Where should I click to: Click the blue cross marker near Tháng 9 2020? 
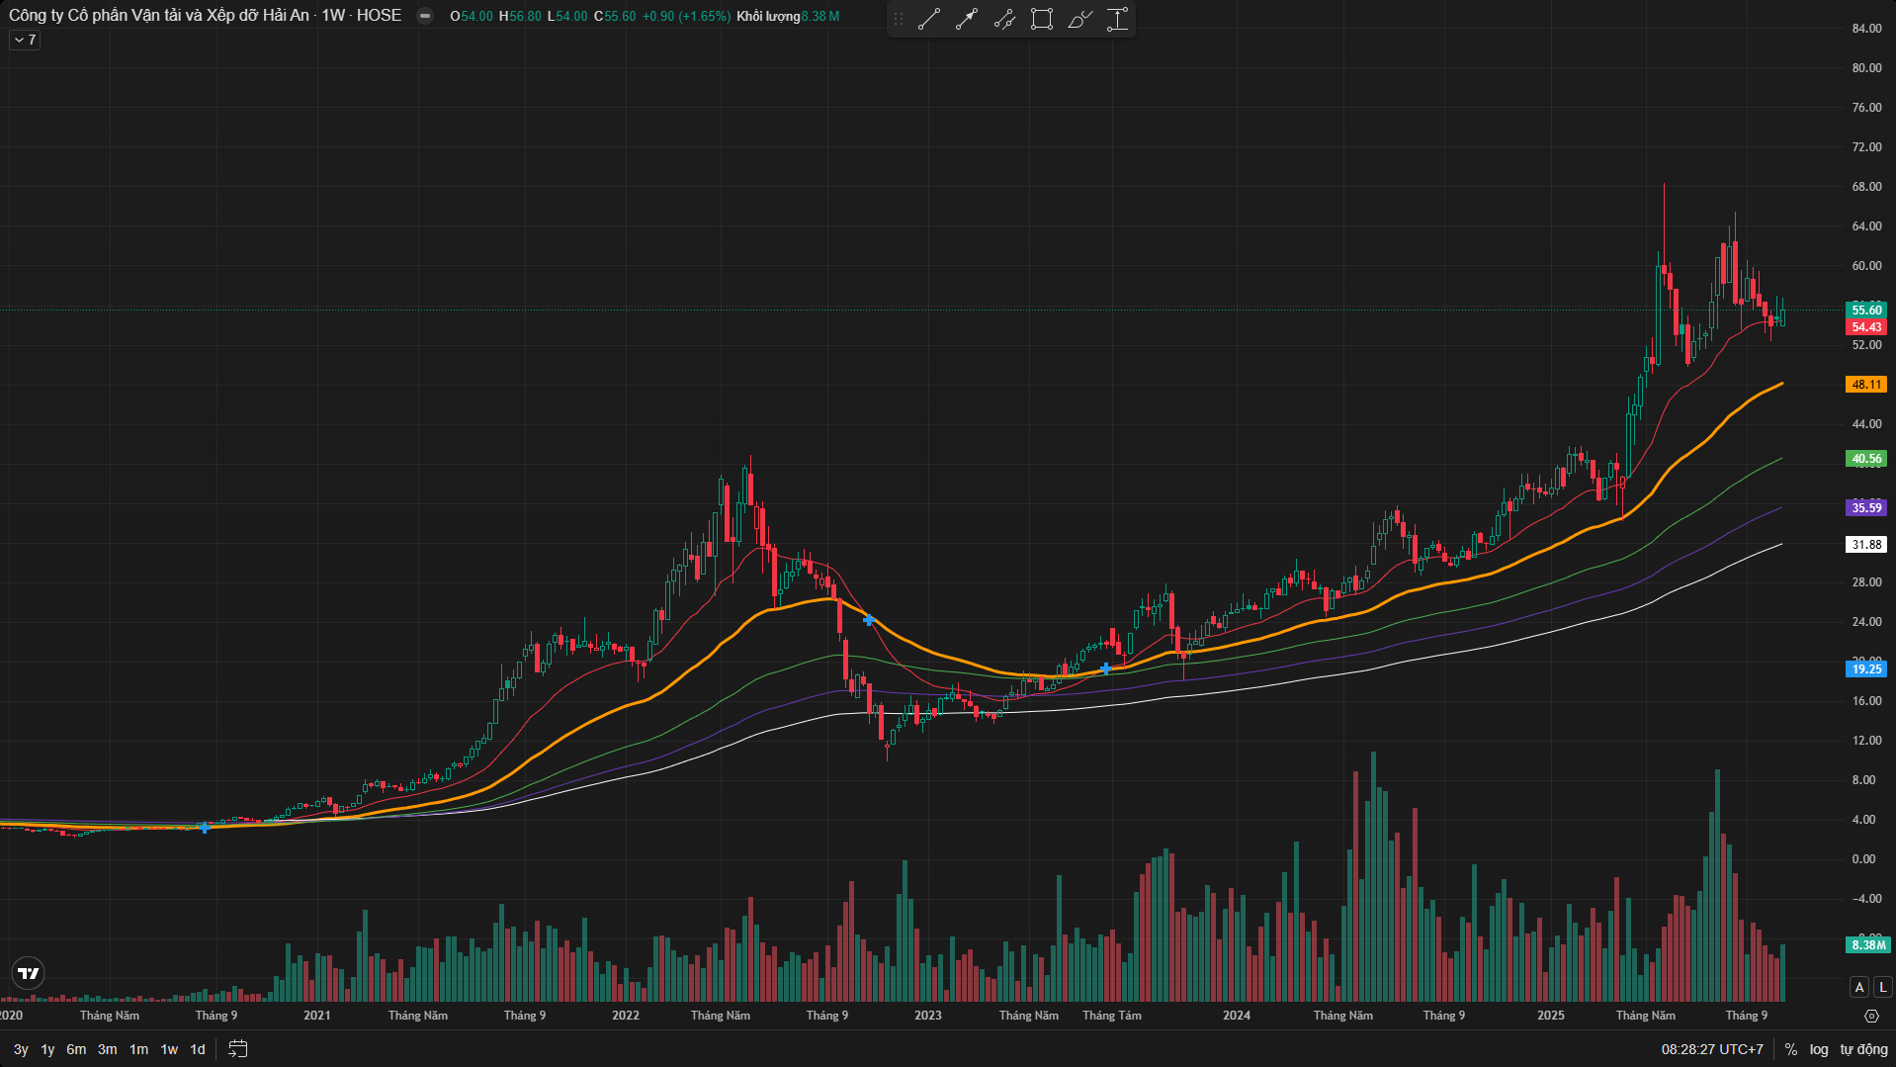pyautogui.click(x=205, y=828)
